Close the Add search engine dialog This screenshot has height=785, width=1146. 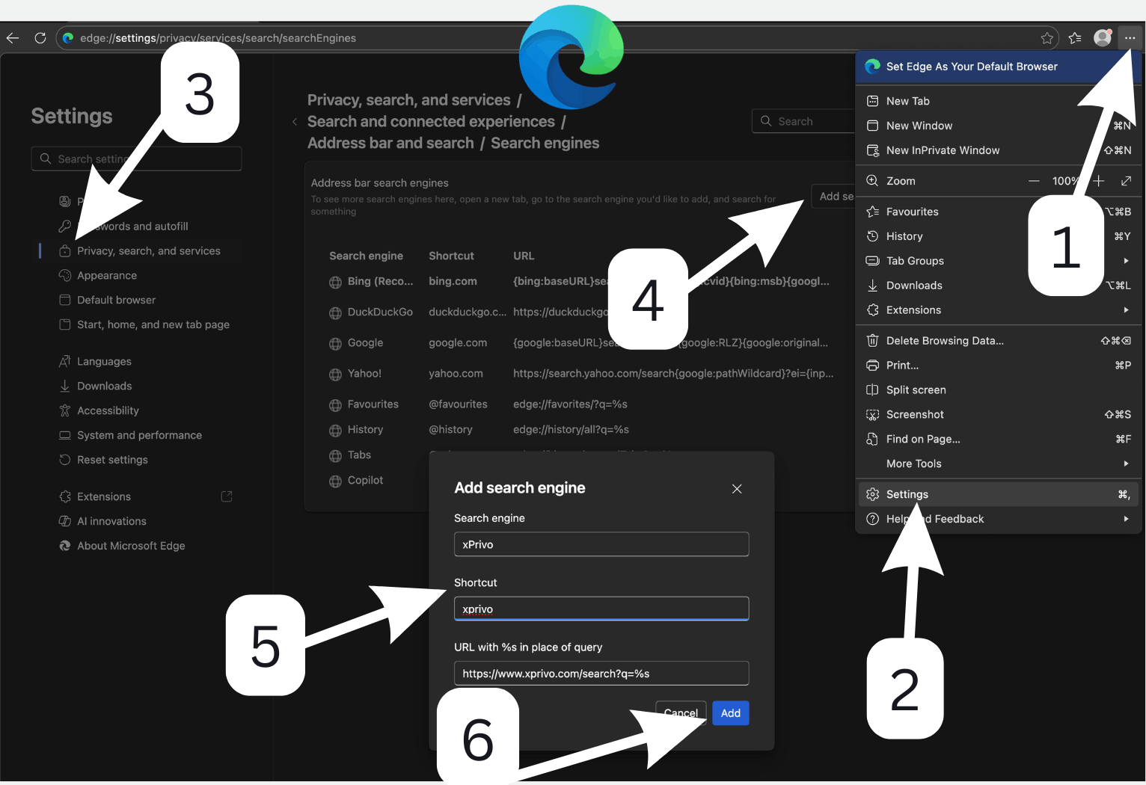click(x=737, y=489)
